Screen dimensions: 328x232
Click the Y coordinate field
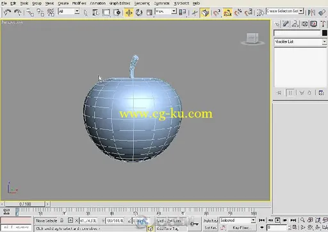point(115,220)
